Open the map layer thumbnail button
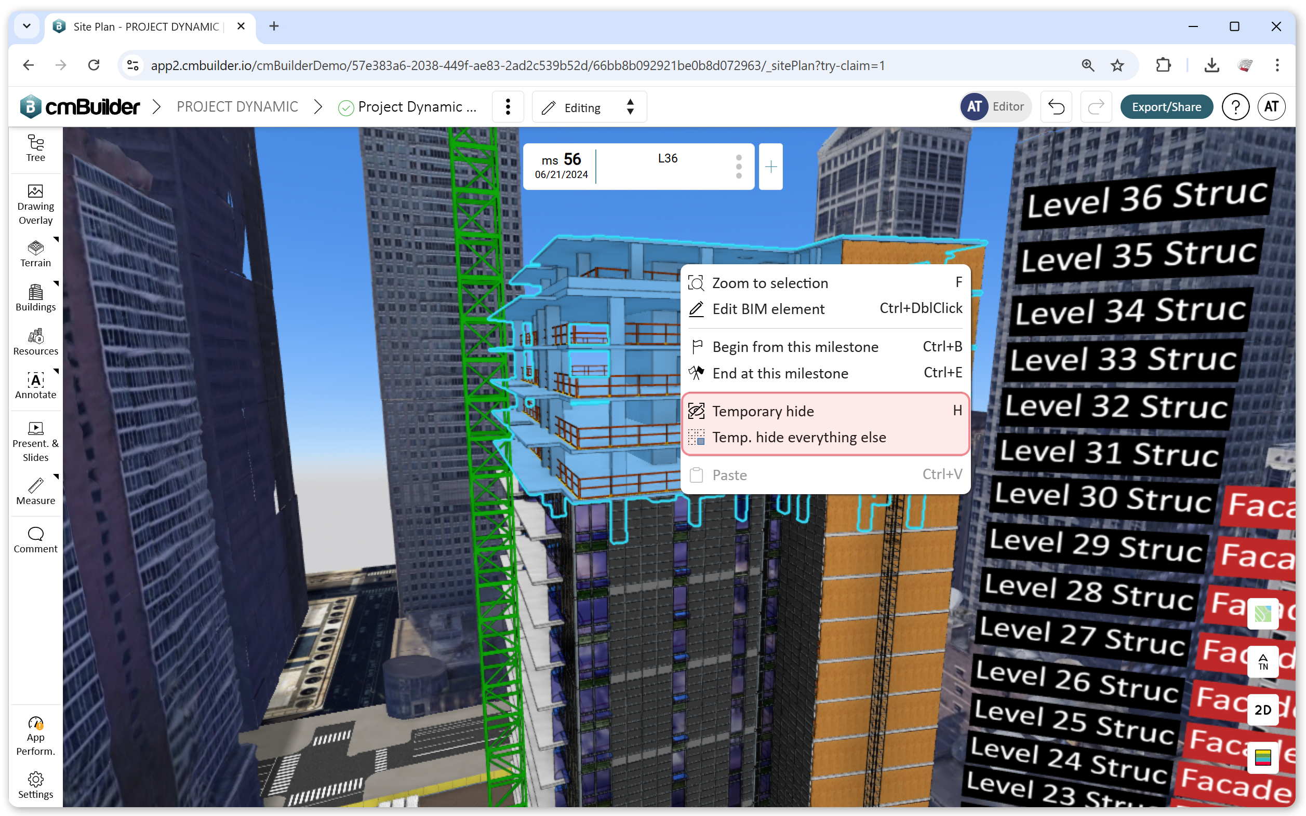The image size is (1306, 816). [1262, 614]
